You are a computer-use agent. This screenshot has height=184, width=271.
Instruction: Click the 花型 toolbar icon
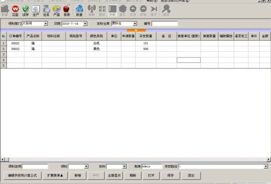tap(15, 10)
